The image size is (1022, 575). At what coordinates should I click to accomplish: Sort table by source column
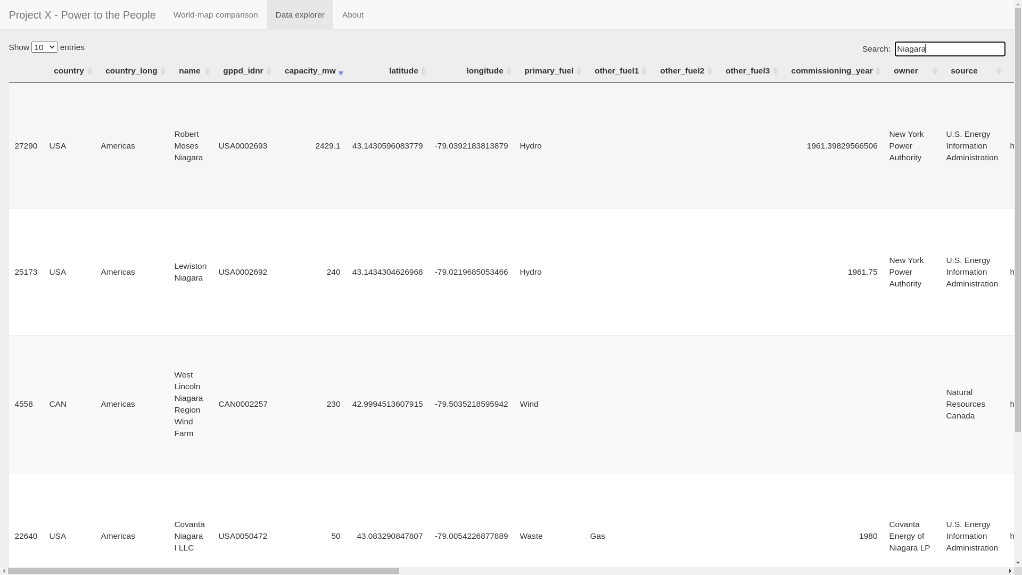964,71
